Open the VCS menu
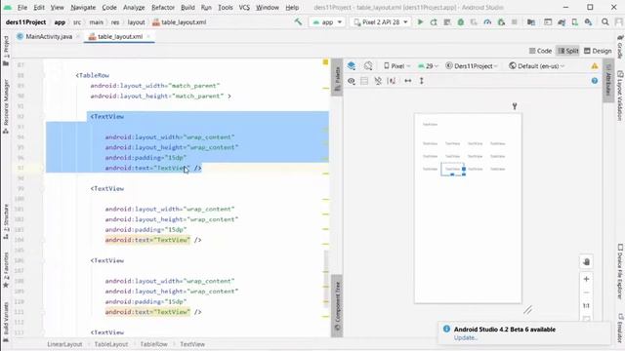 (x=244, y=7)
